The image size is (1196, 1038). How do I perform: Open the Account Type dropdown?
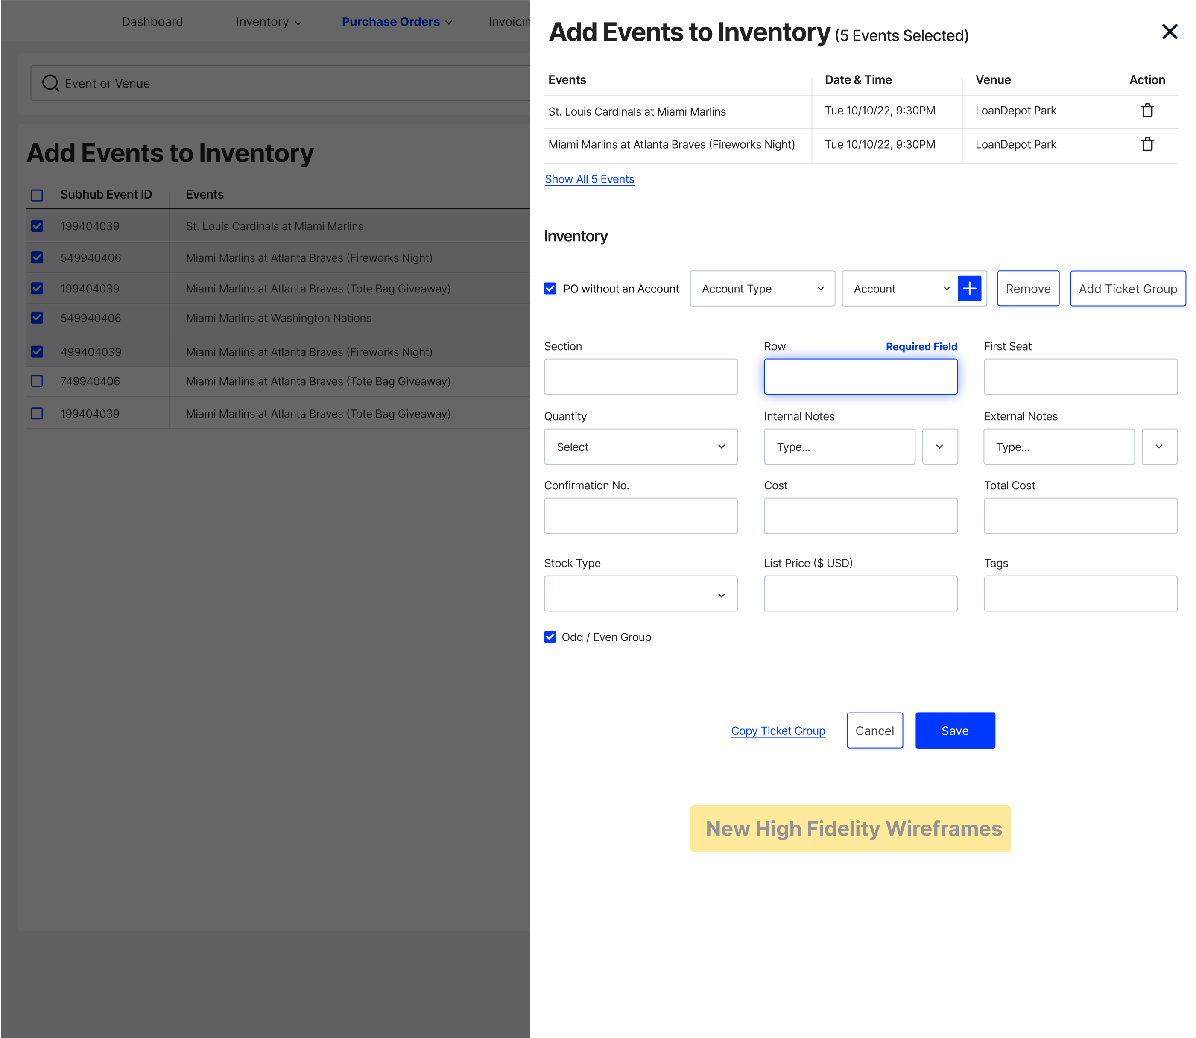[x=762, y=289]
